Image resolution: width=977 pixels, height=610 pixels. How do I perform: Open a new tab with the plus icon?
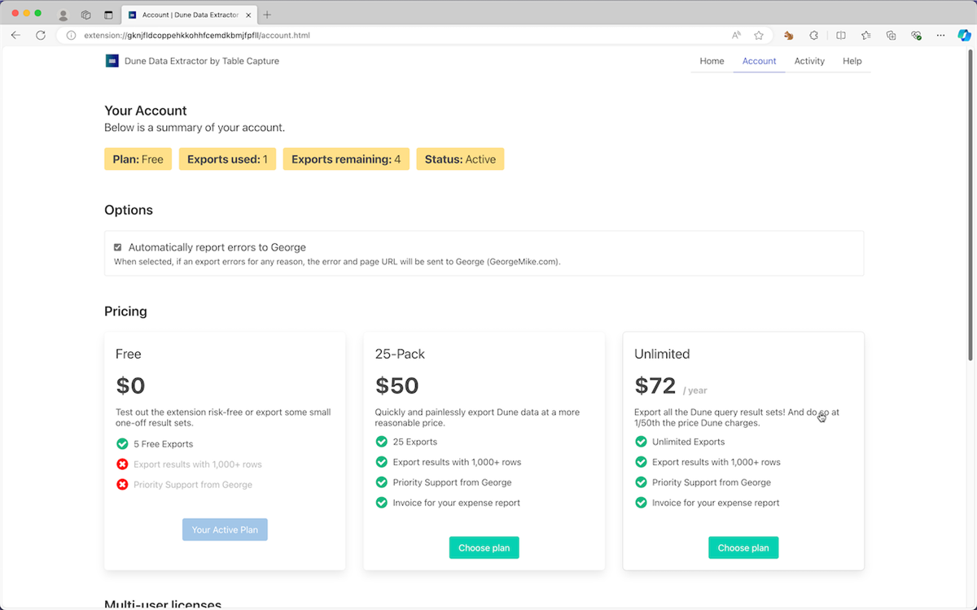(x=268, y=15)
